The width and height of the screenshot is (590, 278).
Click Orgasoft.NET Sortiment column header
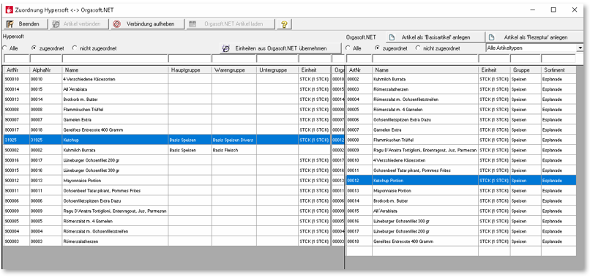(559, 70)
